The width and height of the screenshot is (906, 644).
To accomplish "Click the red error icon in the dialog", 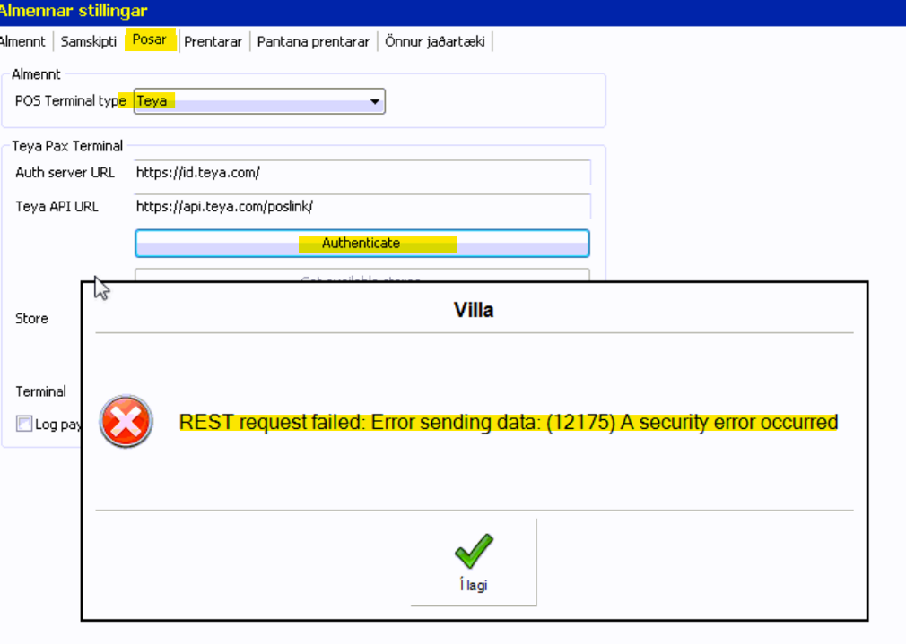I will (x=126, y=421).
